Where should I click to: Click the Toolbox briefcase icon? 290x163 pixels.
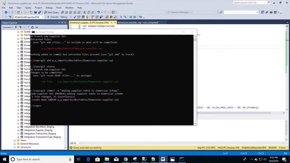pyautogui.click(x=271, y=12)
